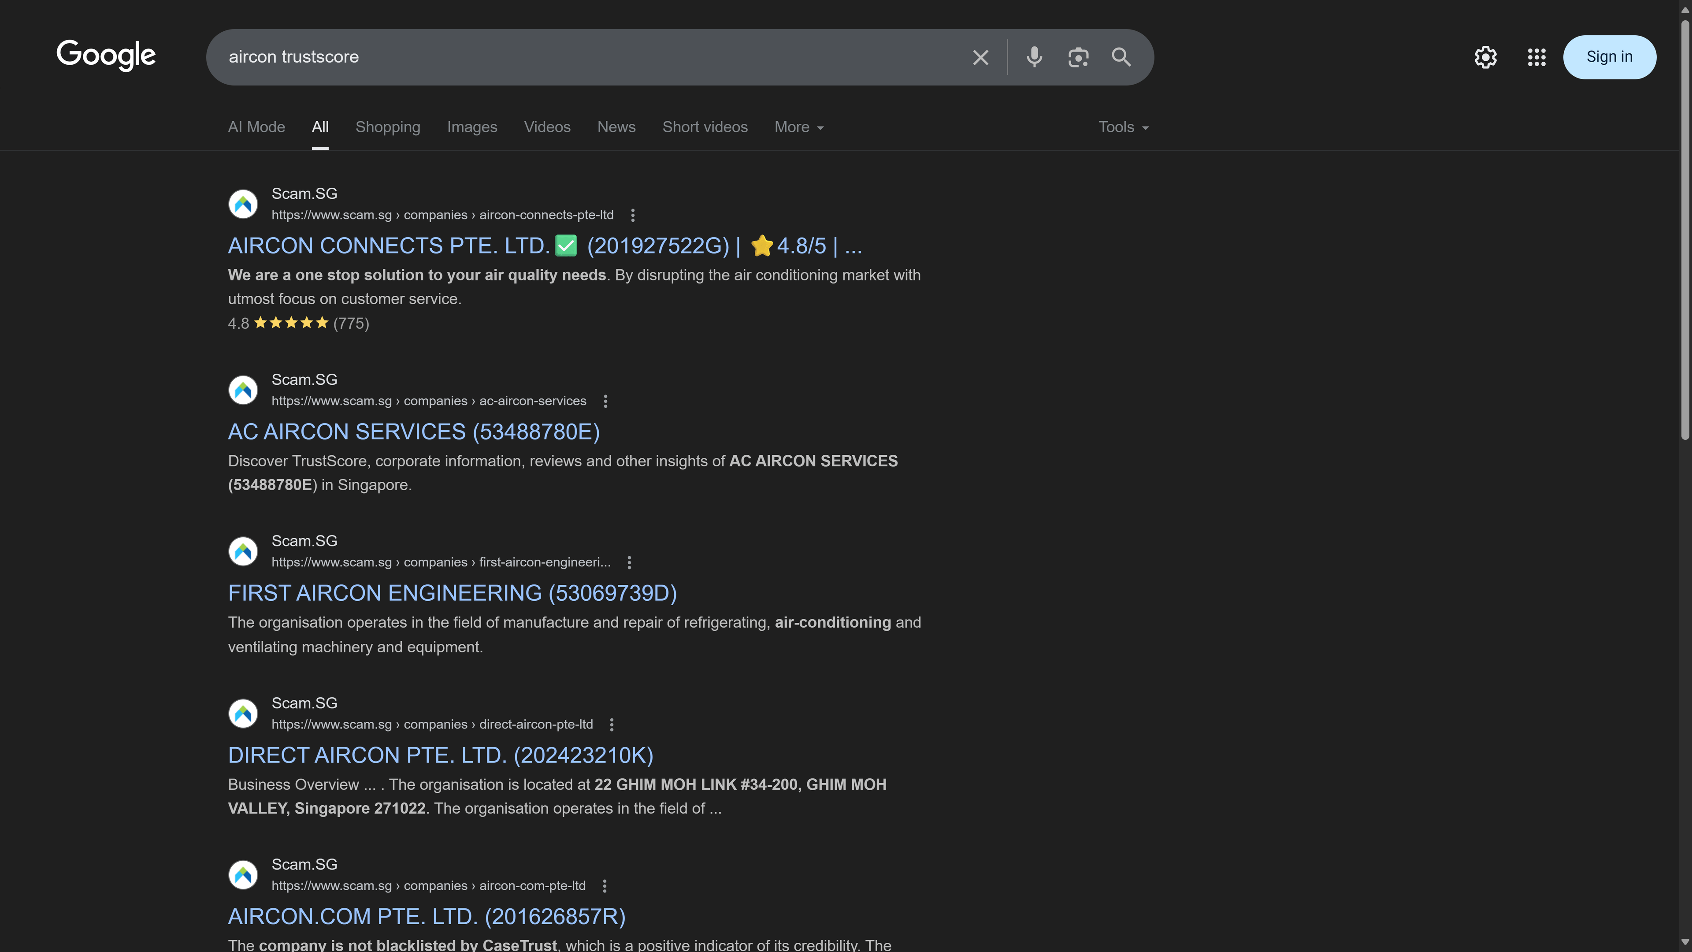
Task: Click snippet 'We are a one stop solution'
Action: [574, 287]
